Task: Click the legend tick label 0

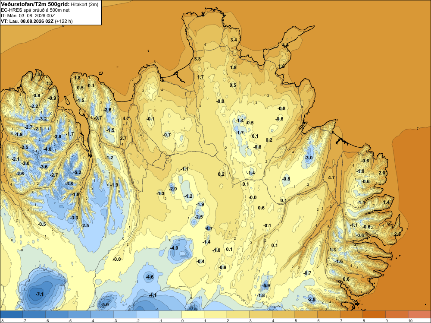Action: click(x=182, y=320)
